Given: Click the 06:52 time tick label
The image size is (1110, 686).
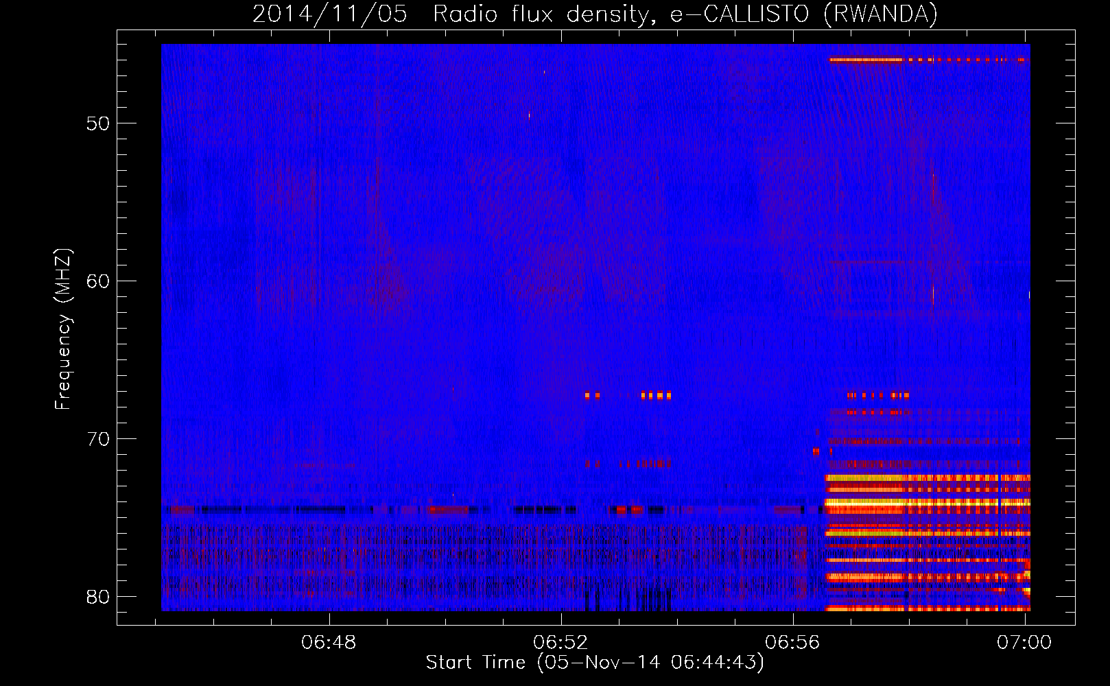Looking at the screenshot, I should coord(560,642).
